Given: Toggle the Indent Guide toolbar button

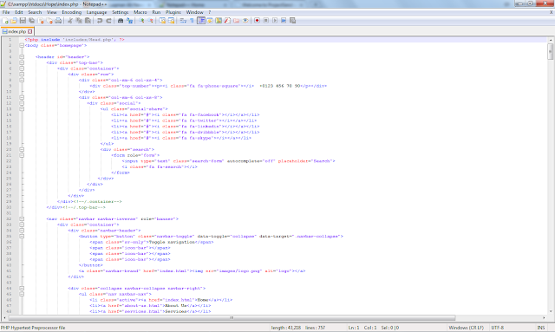Looking at the screenshot, I should click(x=201, y=21).
